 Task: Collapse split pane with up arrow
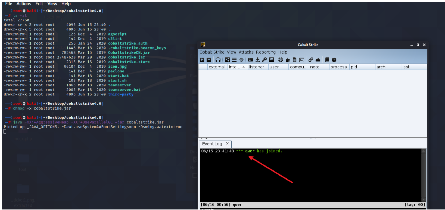click(x=202, y=139)
